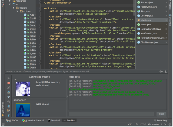Collapse the floobits package node
The image size is (173, 127).
14,8
